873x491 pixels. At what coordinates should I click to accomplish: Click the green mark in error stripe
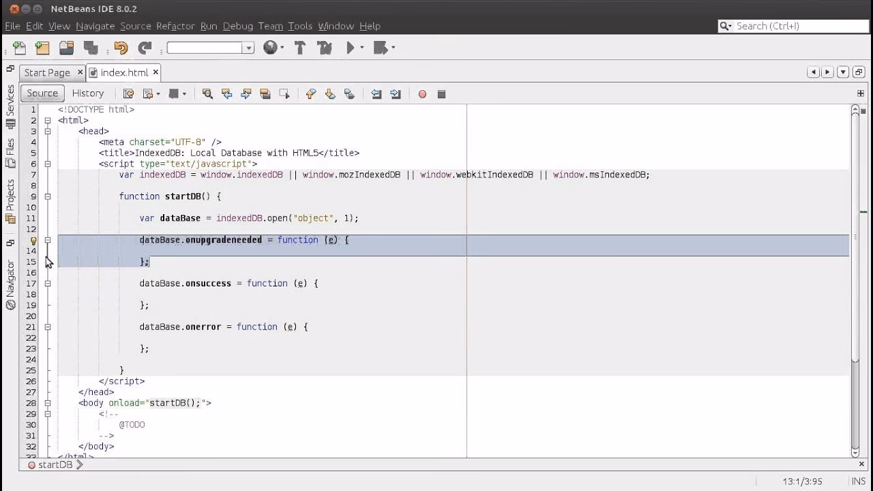point(863,213)
